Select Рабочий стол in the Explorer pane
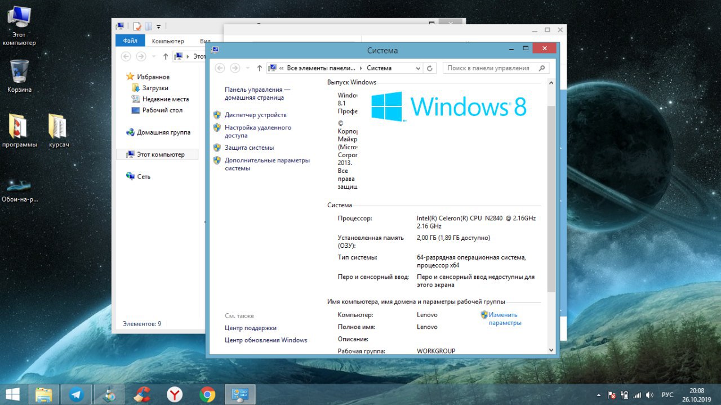Screen dimensions: 721x405 click(x=162, y=110)
